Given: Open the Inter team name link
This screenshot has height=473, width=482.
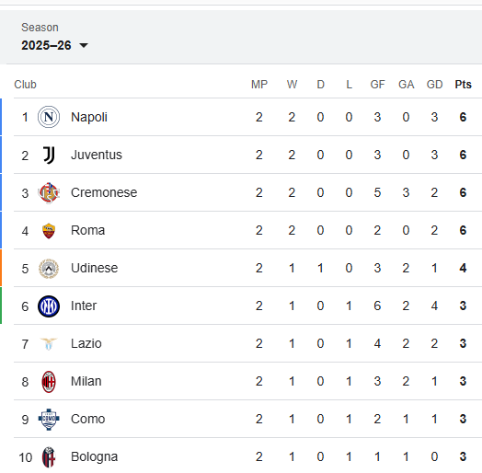Looking at the screenshot, I should click(x=84, y=306).
